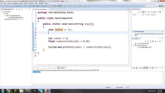Viewport: 165px width, 93px height.
Task: Collapse All in Outline toolbar
Action: 148,41
